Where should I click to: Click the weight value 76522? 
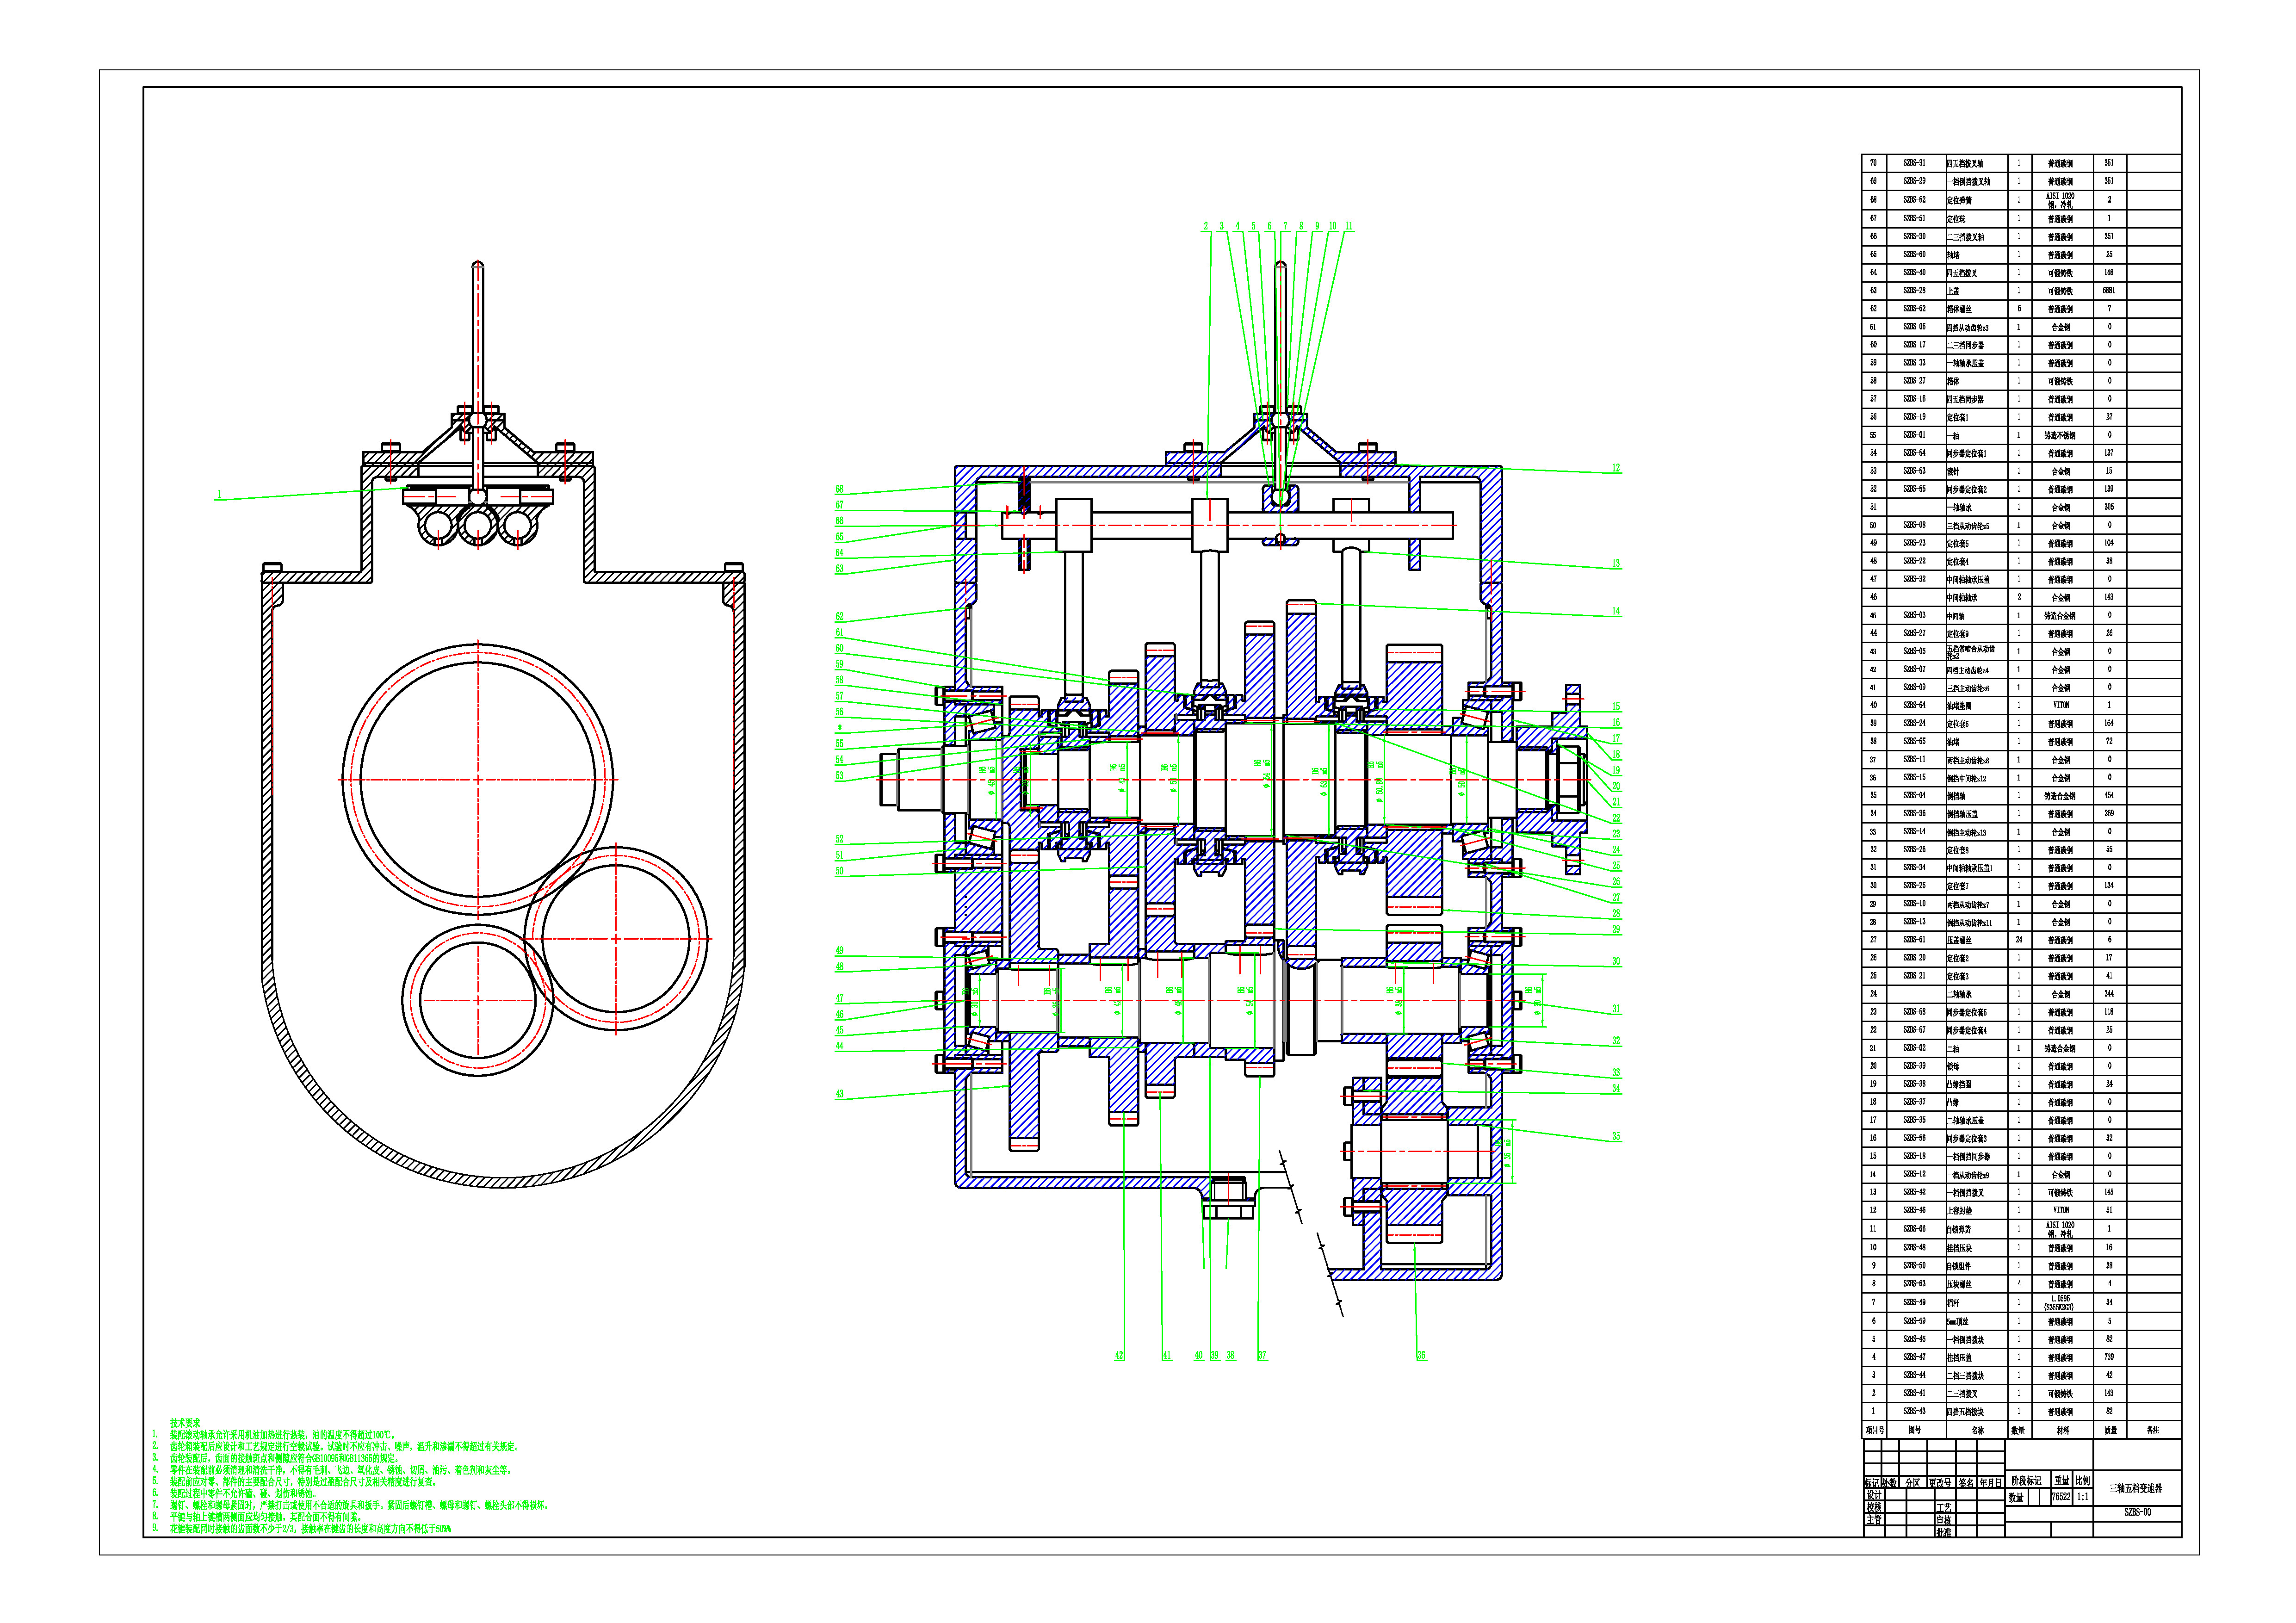click(x=2060, y=1498)
